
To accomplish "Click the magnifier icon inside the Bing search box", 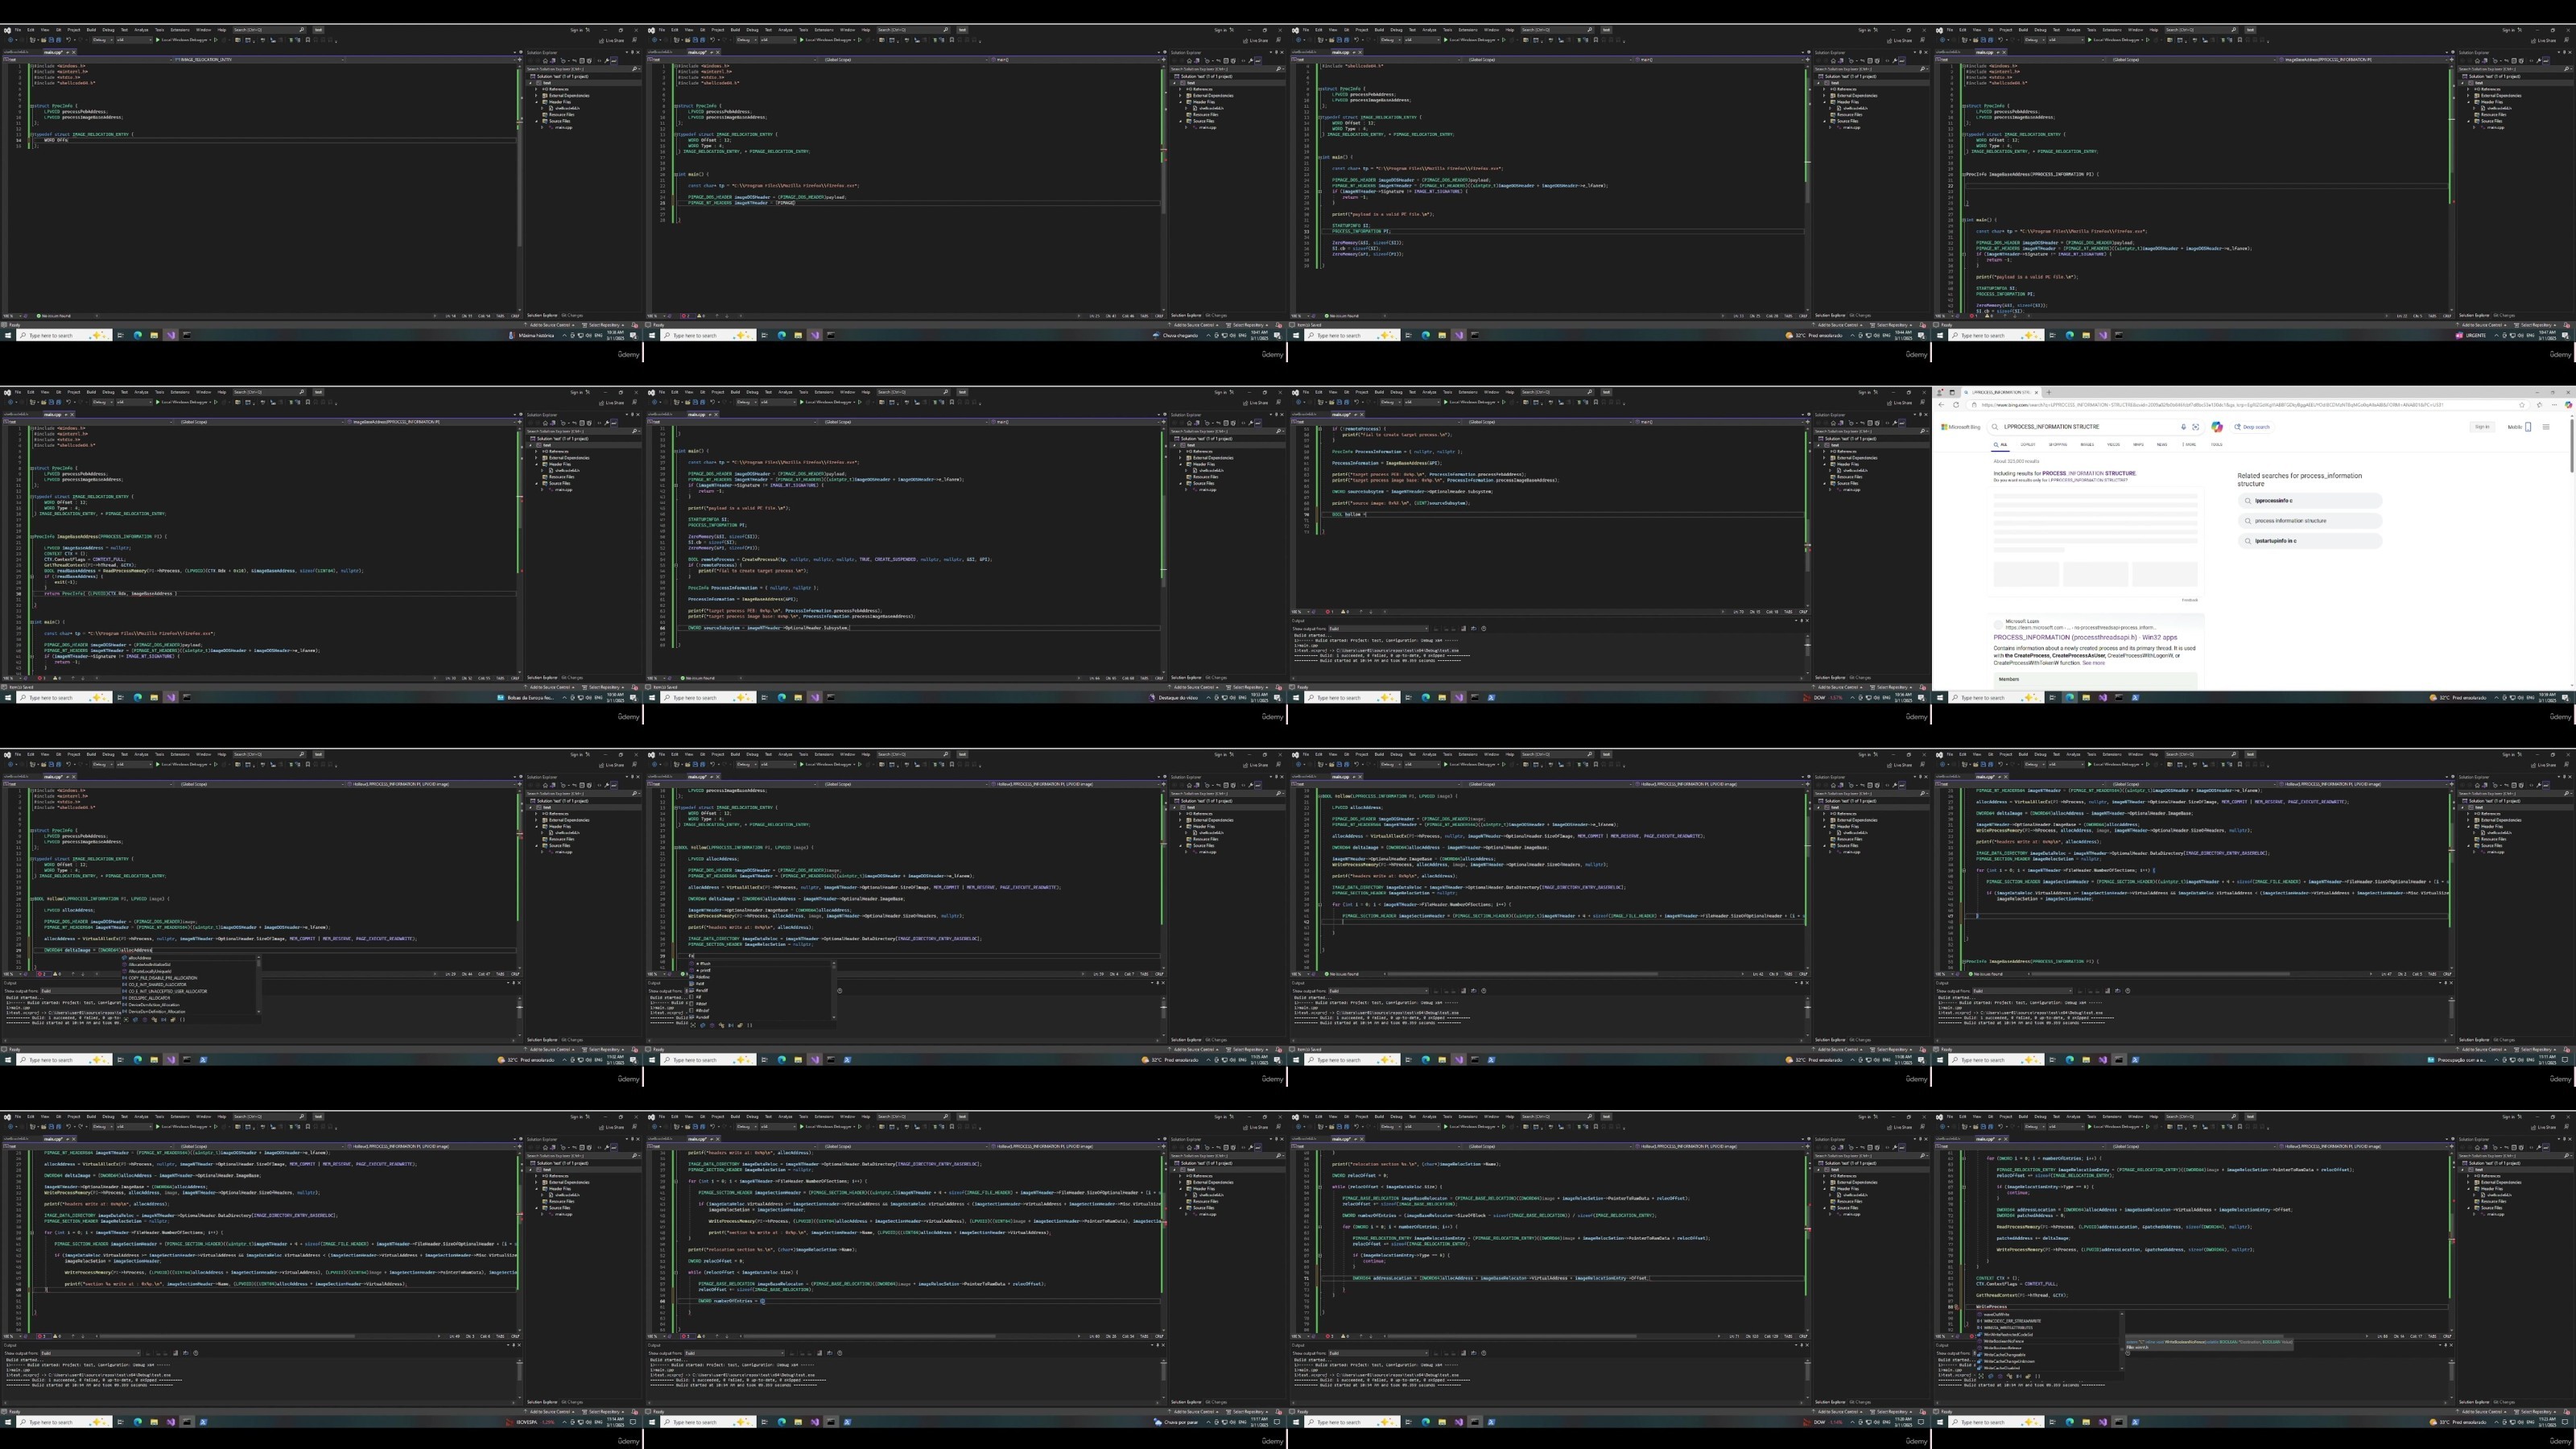I will coord(1995,427).
